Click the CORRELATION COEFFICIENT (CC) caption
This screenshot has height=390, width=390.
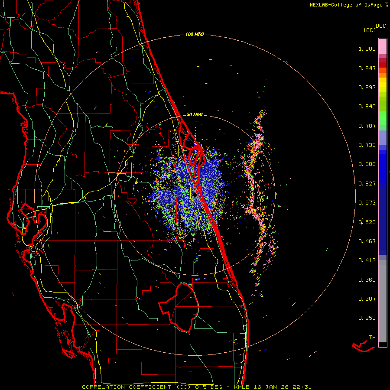pos(136,387)
